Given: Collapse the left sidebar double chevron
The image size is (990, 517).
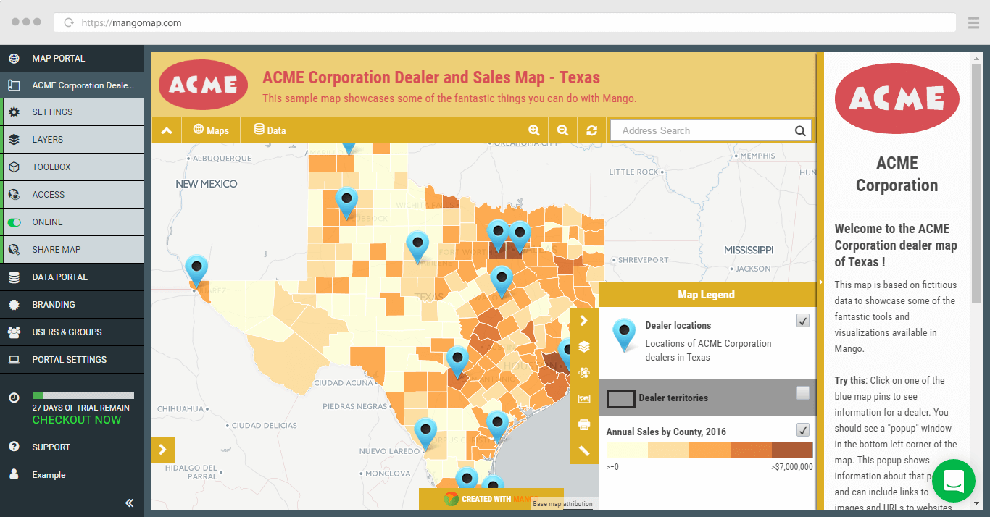Looking at the screenshot, I should [129, 503].
